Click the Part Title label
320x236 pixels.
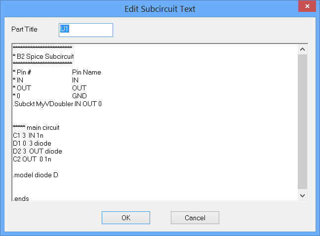click(x=24, y=30)
